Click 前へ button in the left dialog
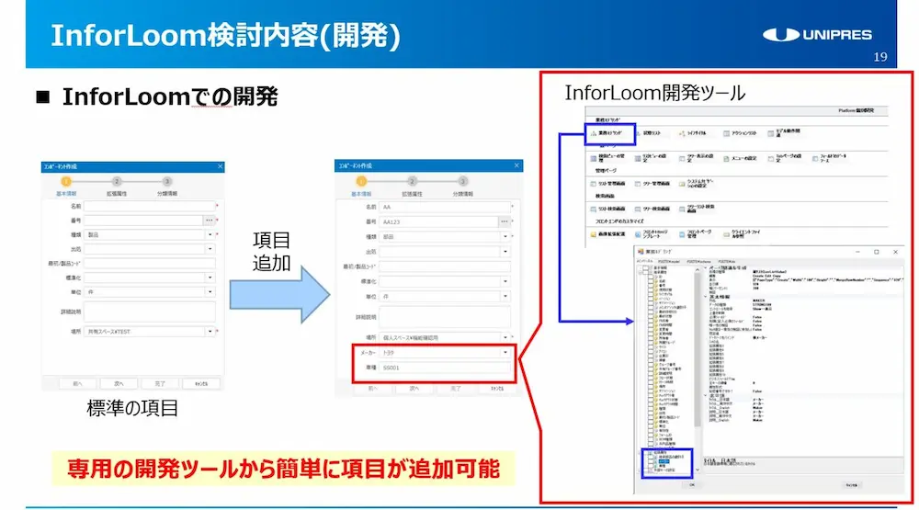Screen dimensions: 919x510 (77, 383)
